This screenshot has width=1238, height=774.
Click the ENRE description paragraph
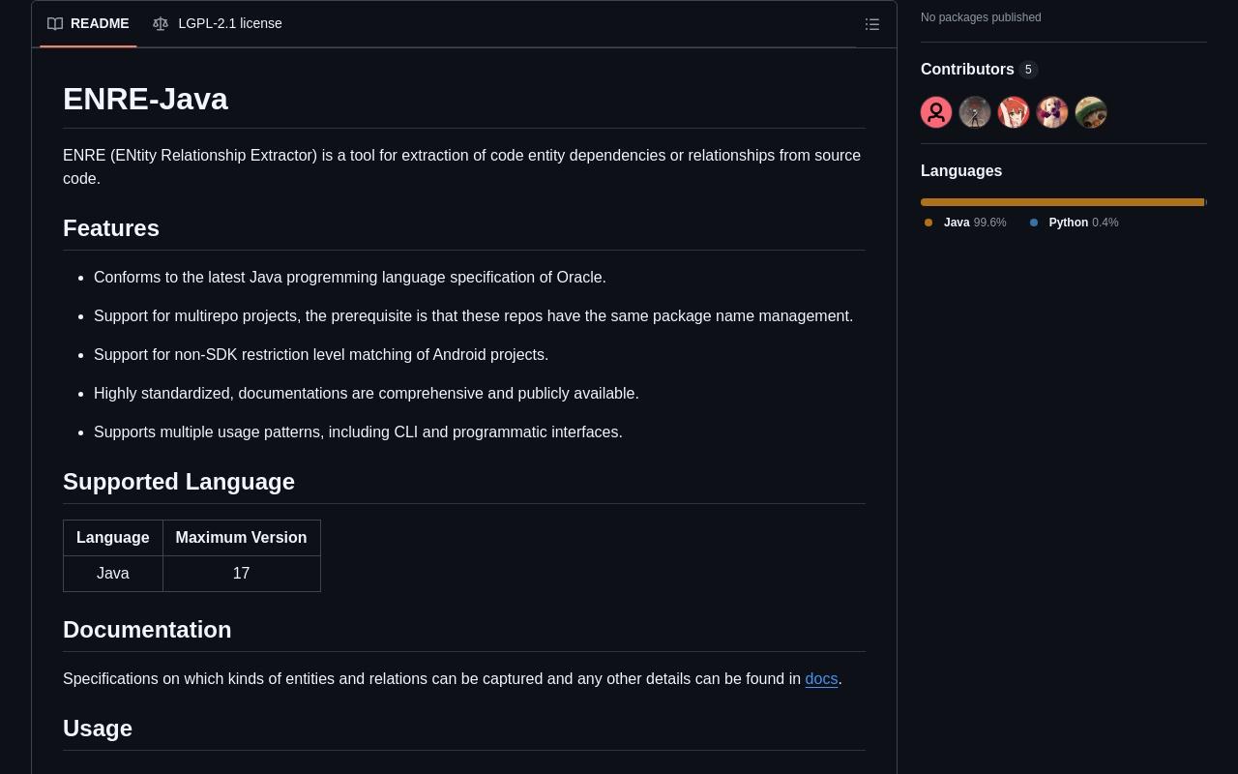pos(462,167)
